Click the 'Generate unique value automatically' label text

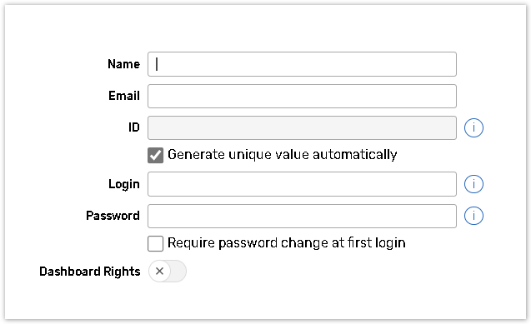point(282,155)
